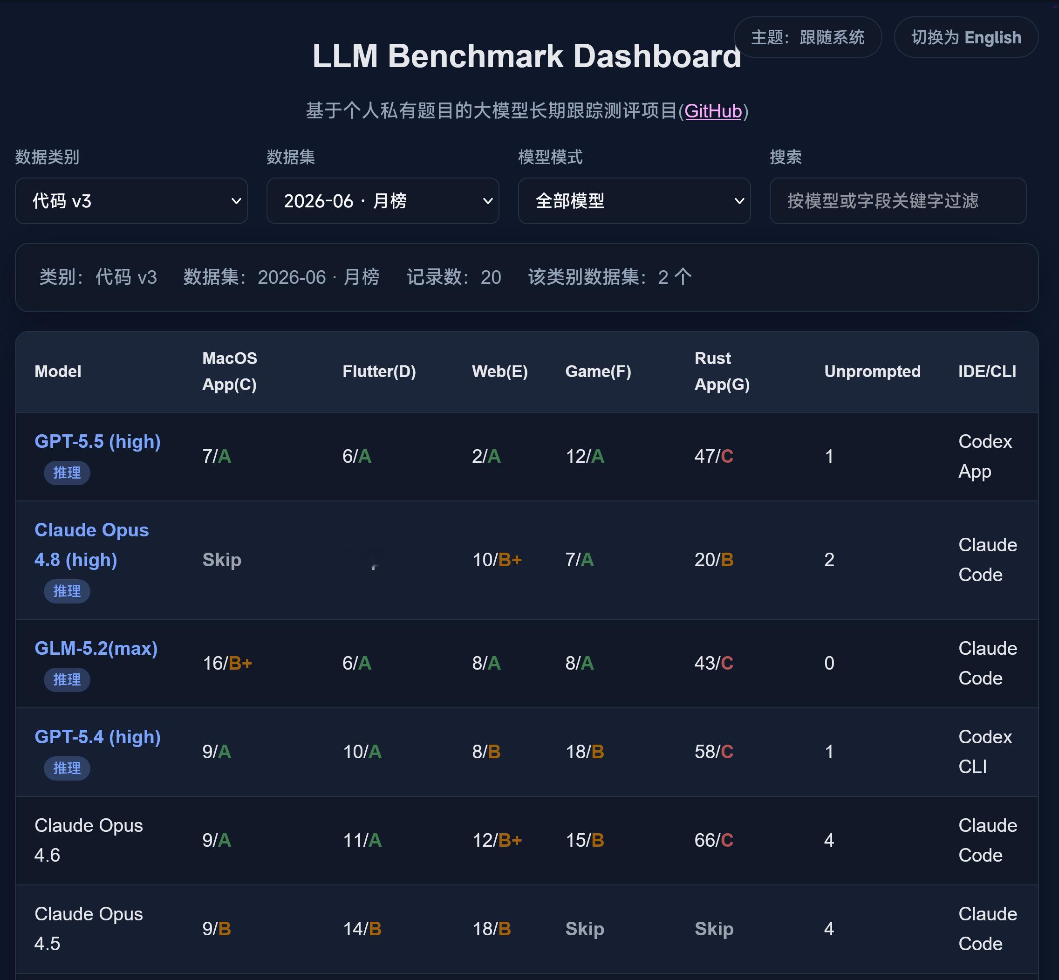Open the Claude Opus 4.8 (high) model link

pos(92,545)
